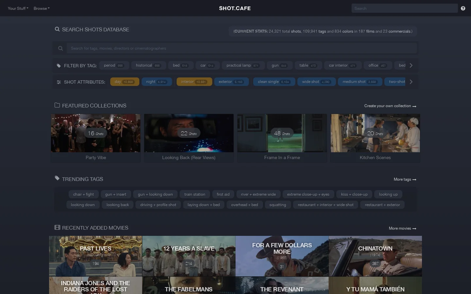Open Looking Back (Rear Views) collection
Screen dimensions: 471x294
click(x=189, y=138)
